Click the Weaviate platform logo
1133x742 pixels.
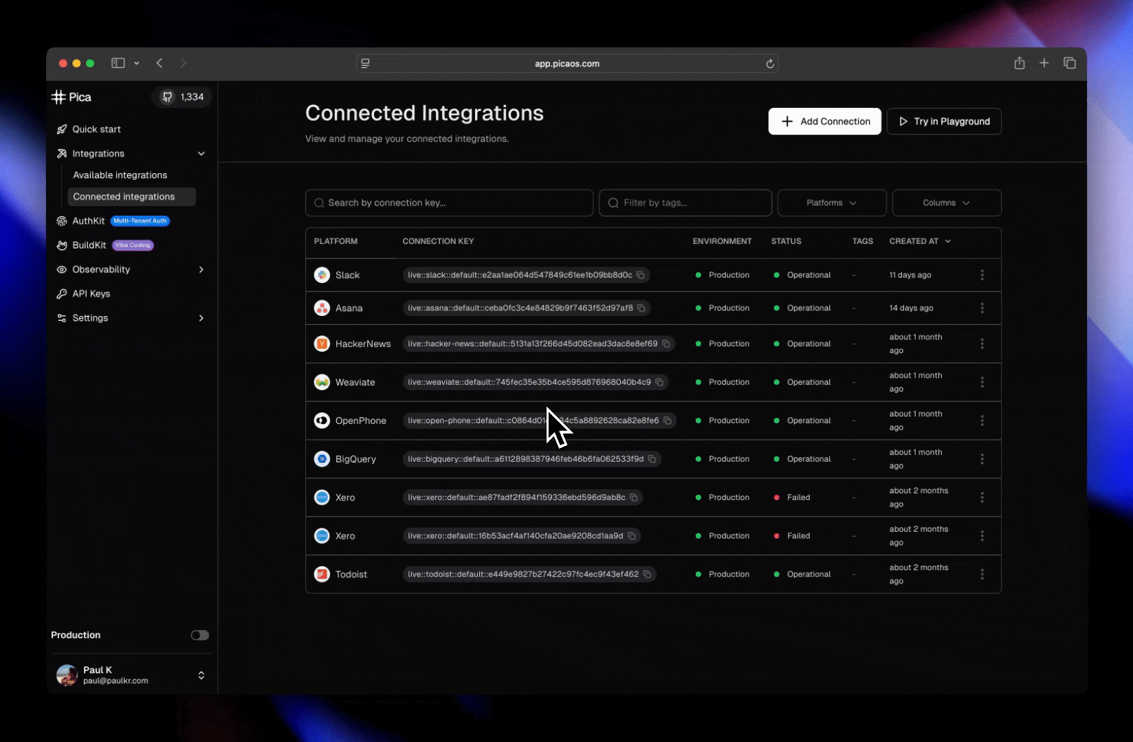322,382
